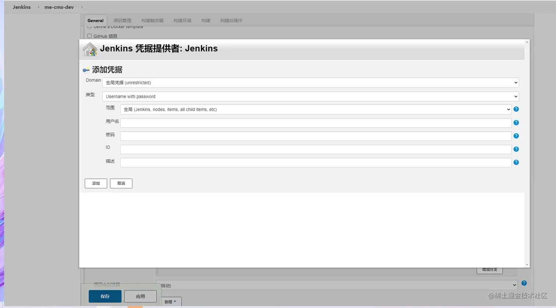556x308 pixels.
Task: Click the key icon beside 添加凭据
Action: point(86,70)
